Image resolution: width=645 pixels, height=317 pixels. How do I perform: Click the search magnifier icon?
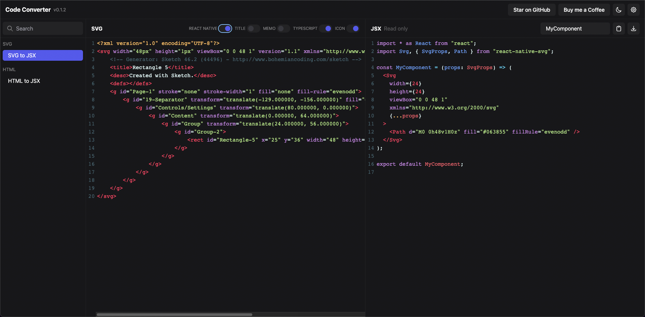(10, 29)
